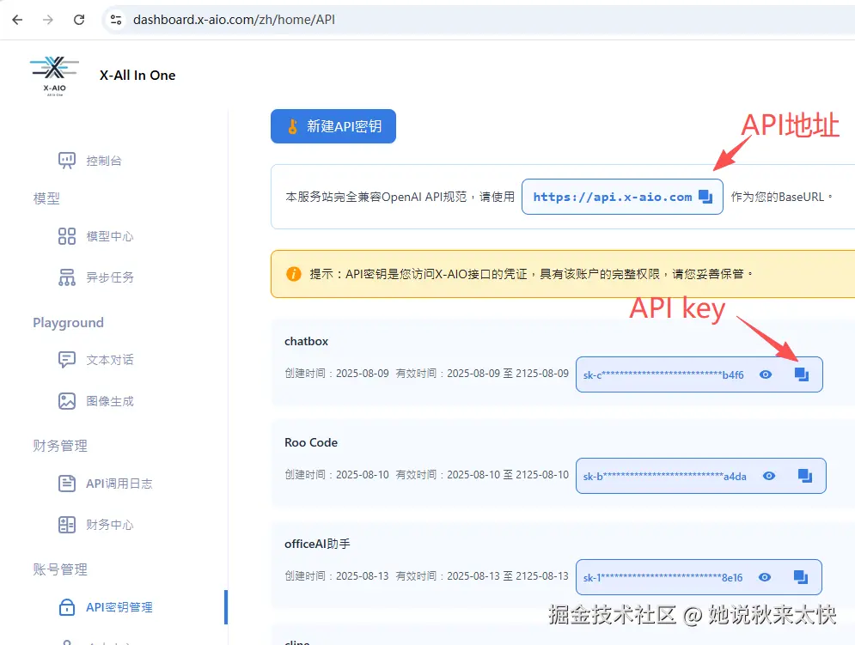This screenshot has height=645, width=855.
Task: Click the 财务中心 ledger icon
Action: tap(67, 525)
